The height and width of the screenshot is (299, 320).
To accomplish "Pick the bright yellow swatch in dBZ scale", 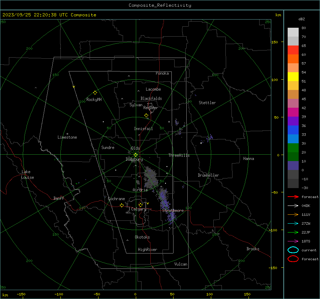I will [293, 76].
